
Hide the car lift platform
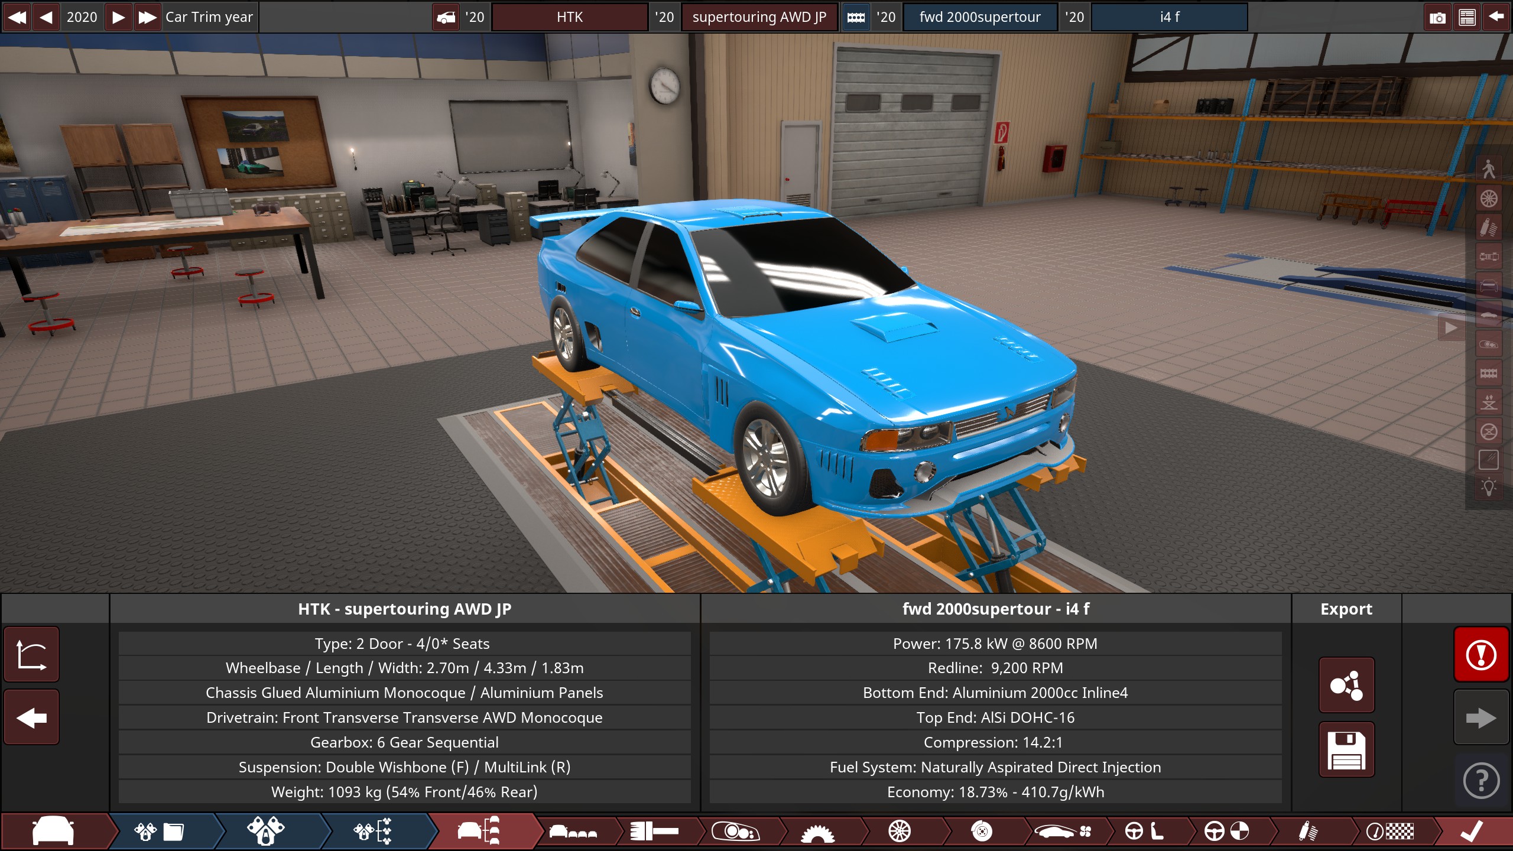pos(1489,431)
